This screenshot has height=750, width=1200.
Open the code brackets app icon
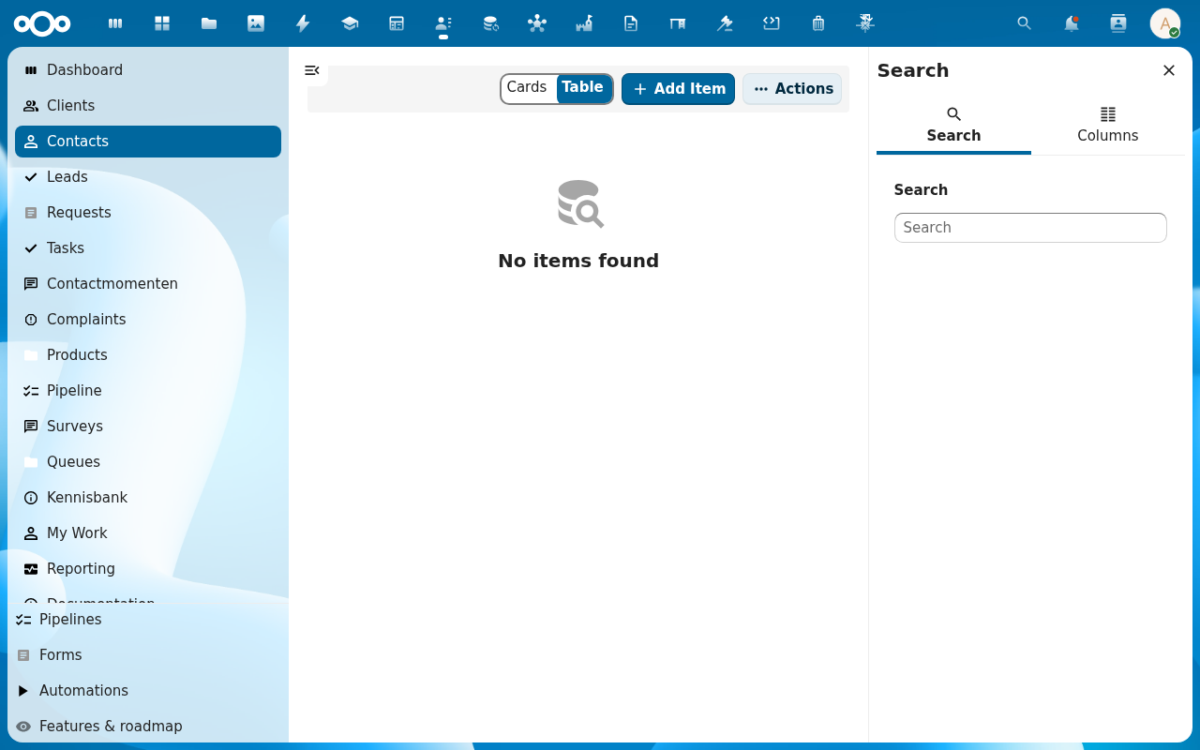coord(772,23)
